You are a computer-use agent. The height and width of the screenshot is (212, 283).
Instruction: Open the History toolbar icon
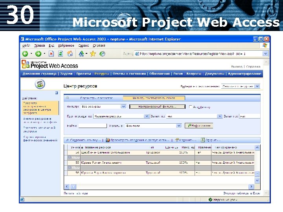point(102,54)
